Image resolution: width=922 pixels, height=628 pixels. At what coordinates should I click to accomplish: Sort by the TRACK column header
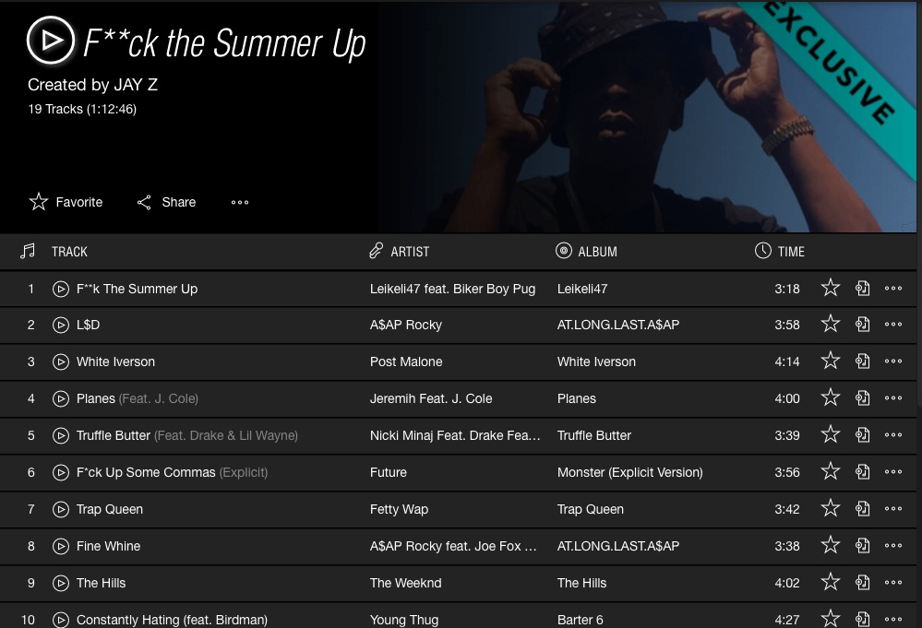coord(69,252)
